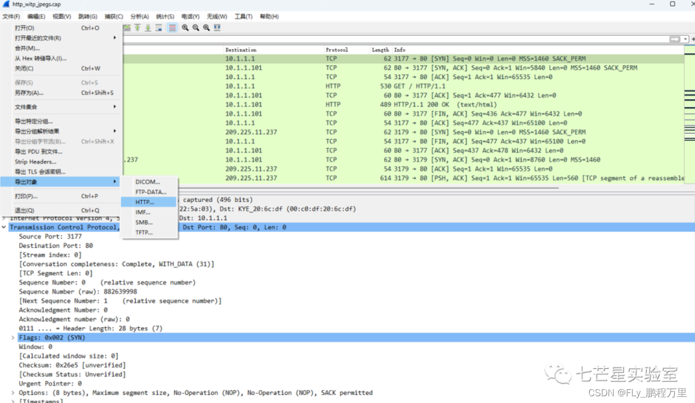This screenshot has height=403, width=695.
Task: Select TFTP... in export objects submenu
Action: (x=149, y=232)
